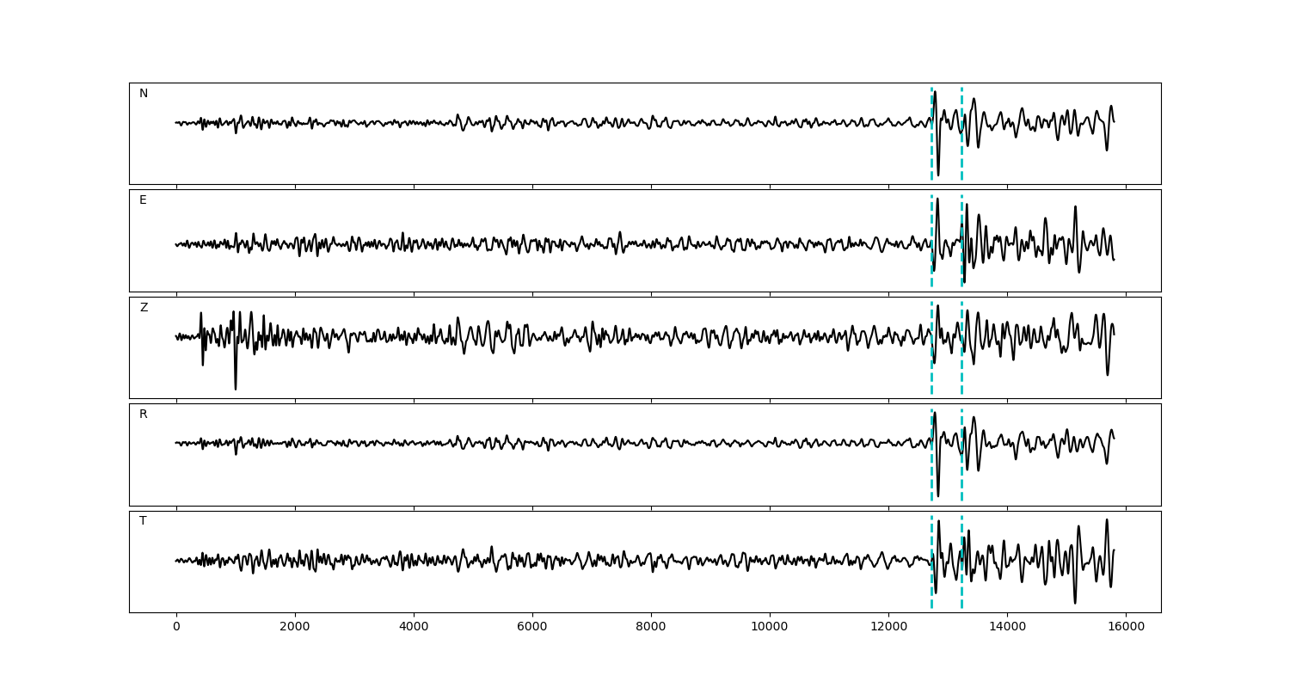Click the 2000 x-axis tick label
Screen dimensions: 1290x688
tap(295, 627)
